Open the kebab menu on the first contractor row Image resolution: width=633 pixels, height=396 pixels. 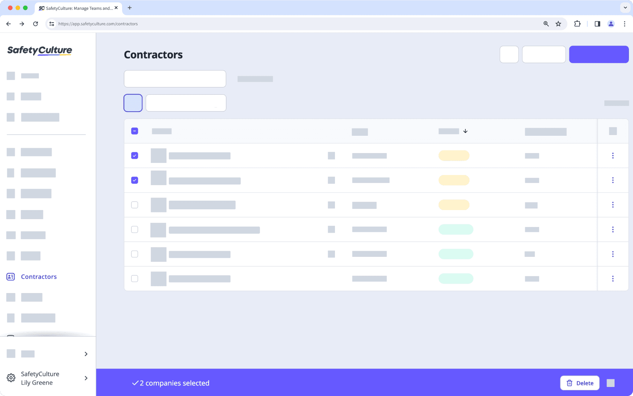coord(613,155)
